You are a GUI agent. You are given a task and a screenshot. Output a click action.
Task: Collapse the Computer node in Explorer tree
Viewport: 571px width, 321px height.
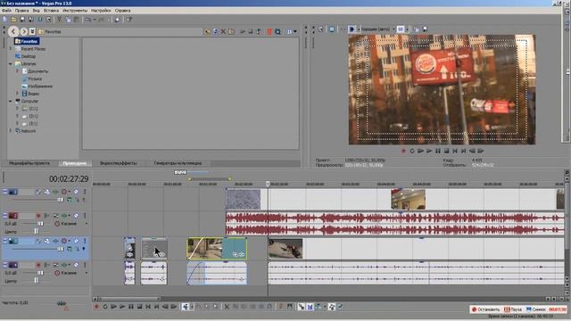point(11,101)
